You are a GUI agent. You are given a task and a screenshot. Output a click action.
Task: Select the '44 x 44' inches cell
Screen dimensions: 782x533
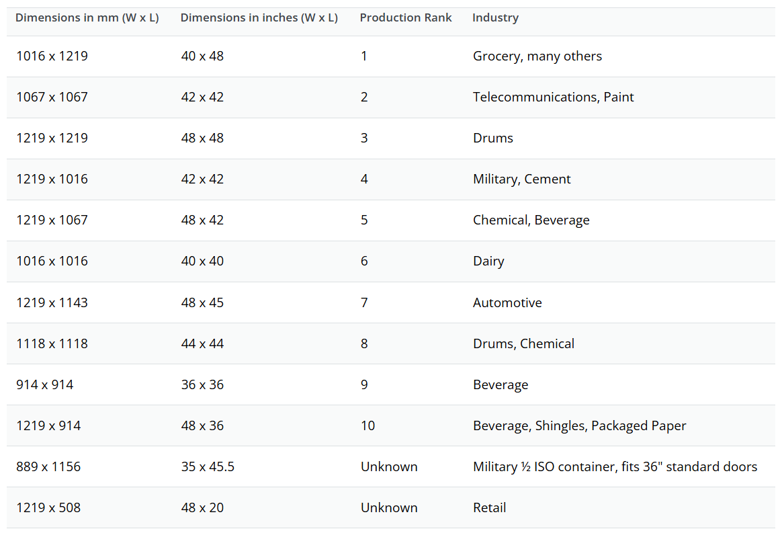click(x=202, y=344)
